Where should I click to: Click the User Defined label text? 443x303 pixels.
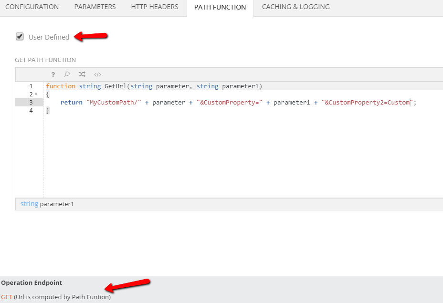click(49, 37)
